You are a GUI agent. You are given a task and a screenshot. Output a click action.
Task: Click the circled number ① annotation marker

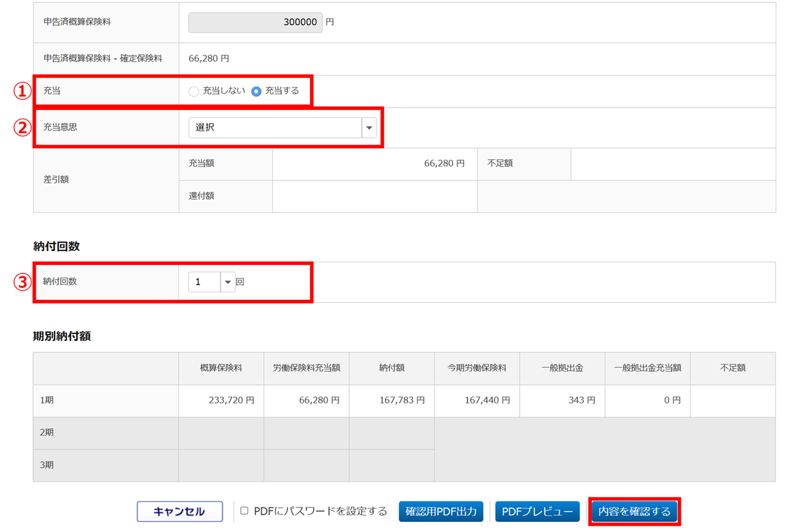[22, 91]
